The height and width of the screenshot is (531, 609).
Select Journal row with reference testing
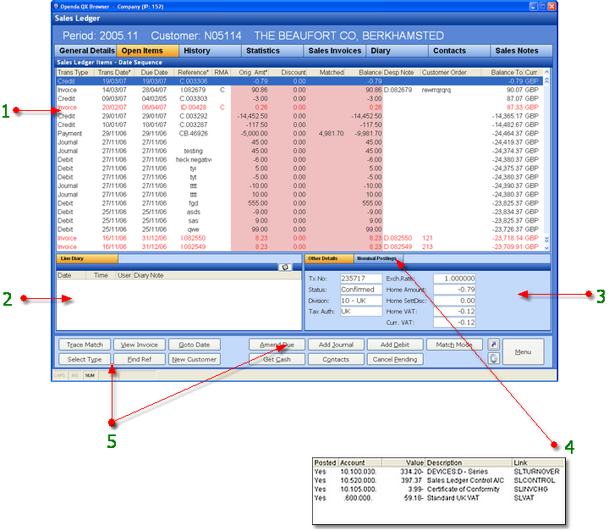coord(299,151)
